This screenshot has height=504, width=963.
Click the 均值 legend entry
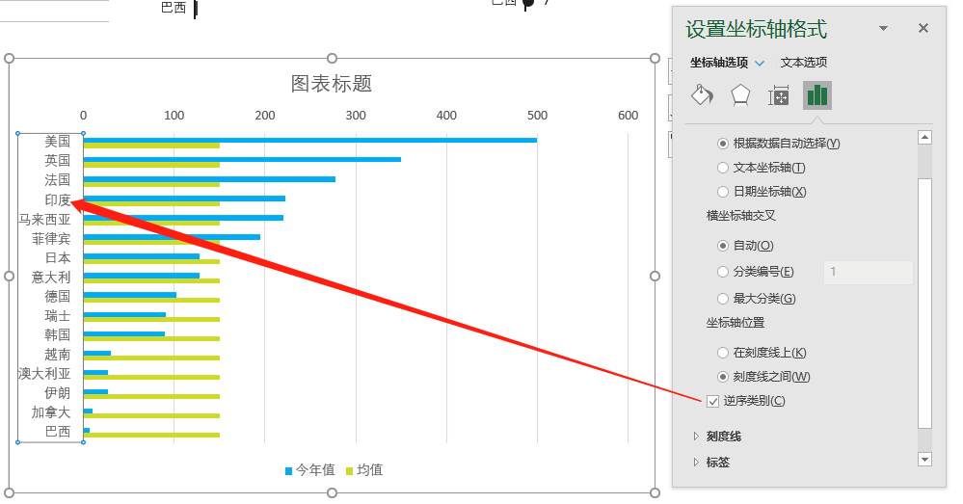pos(363,470)
